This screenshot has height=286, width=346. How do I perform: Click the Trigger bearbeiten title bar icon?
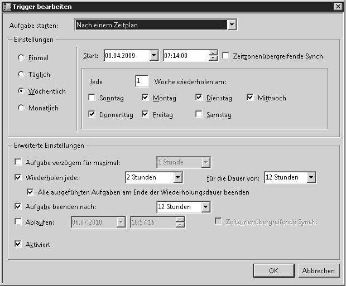7,7
